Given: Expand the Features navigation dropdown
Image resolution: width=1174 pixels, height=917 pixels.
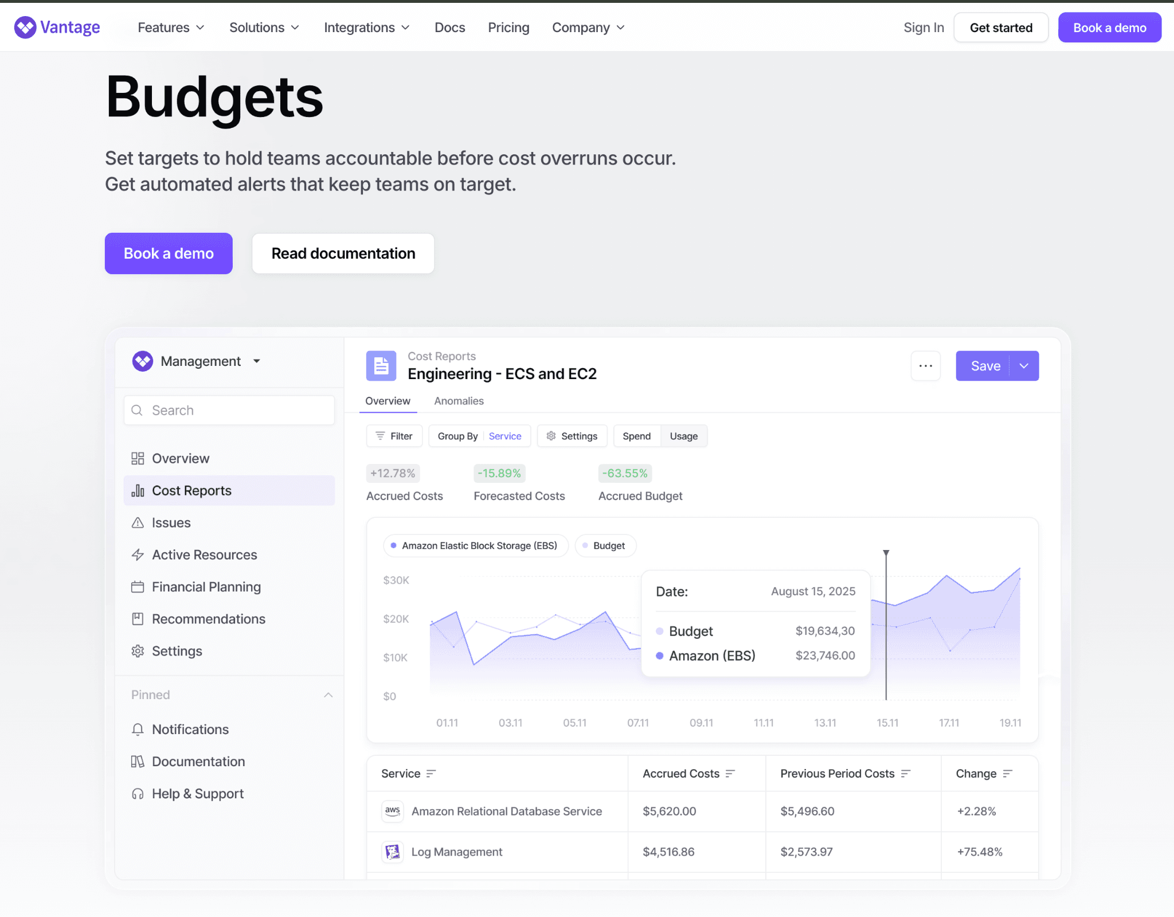Looking at the screenshot, I should click(x=171, y=28).
